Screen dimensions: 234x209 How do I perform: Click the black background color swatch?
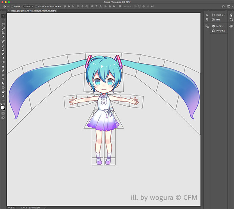point(4,109)
